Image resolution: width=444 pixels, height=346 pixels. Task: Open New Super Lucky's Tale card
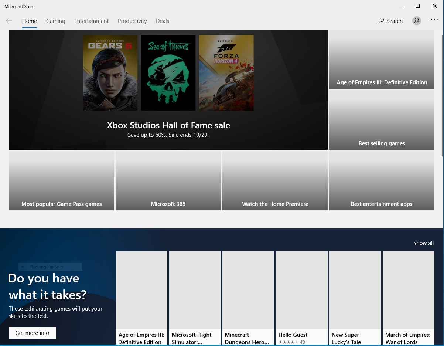click(x=355, y=298)
